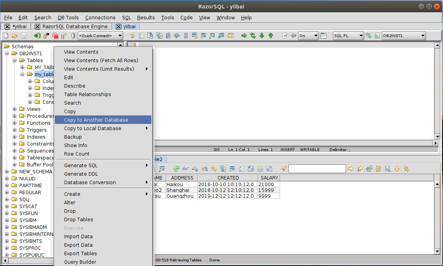Click the green down arrow toolbar icon
443x266 pixels.
(x=262, y=36)
